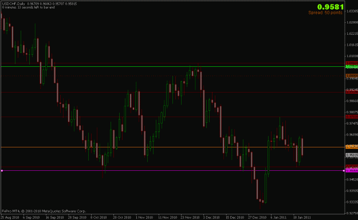This screenshot has width=358, height=220.
Task: Click the '1 Nov 2010' date label
Action: pyautogui.click(x=144, y=218)
